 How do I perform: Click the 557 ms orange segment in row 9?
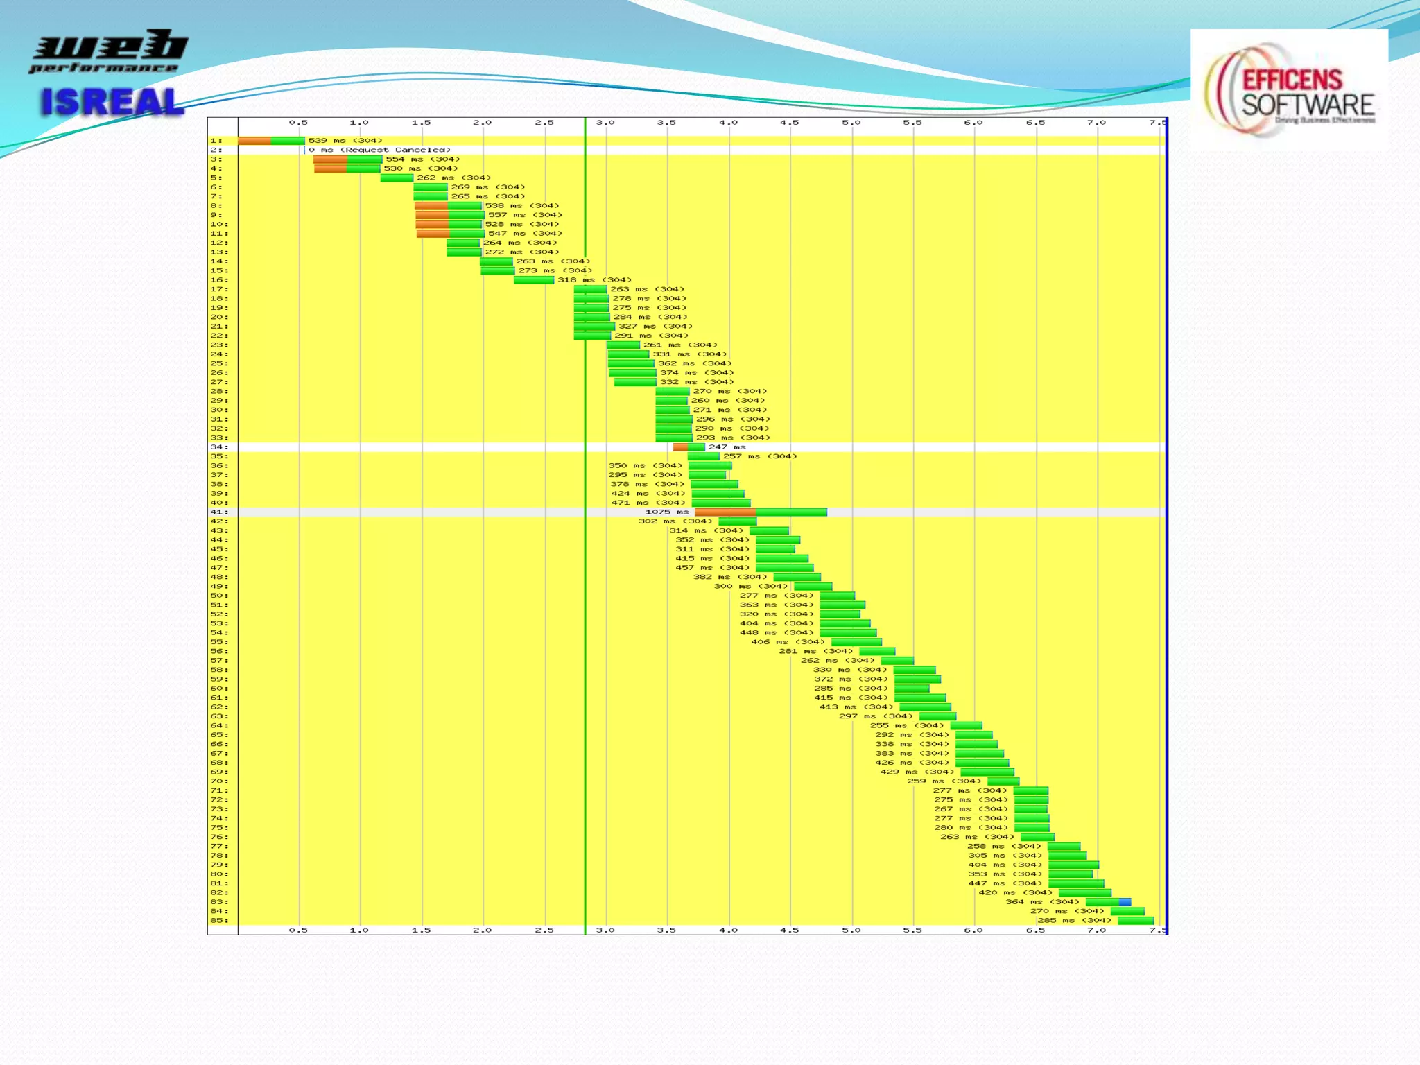tap(432, 215)
